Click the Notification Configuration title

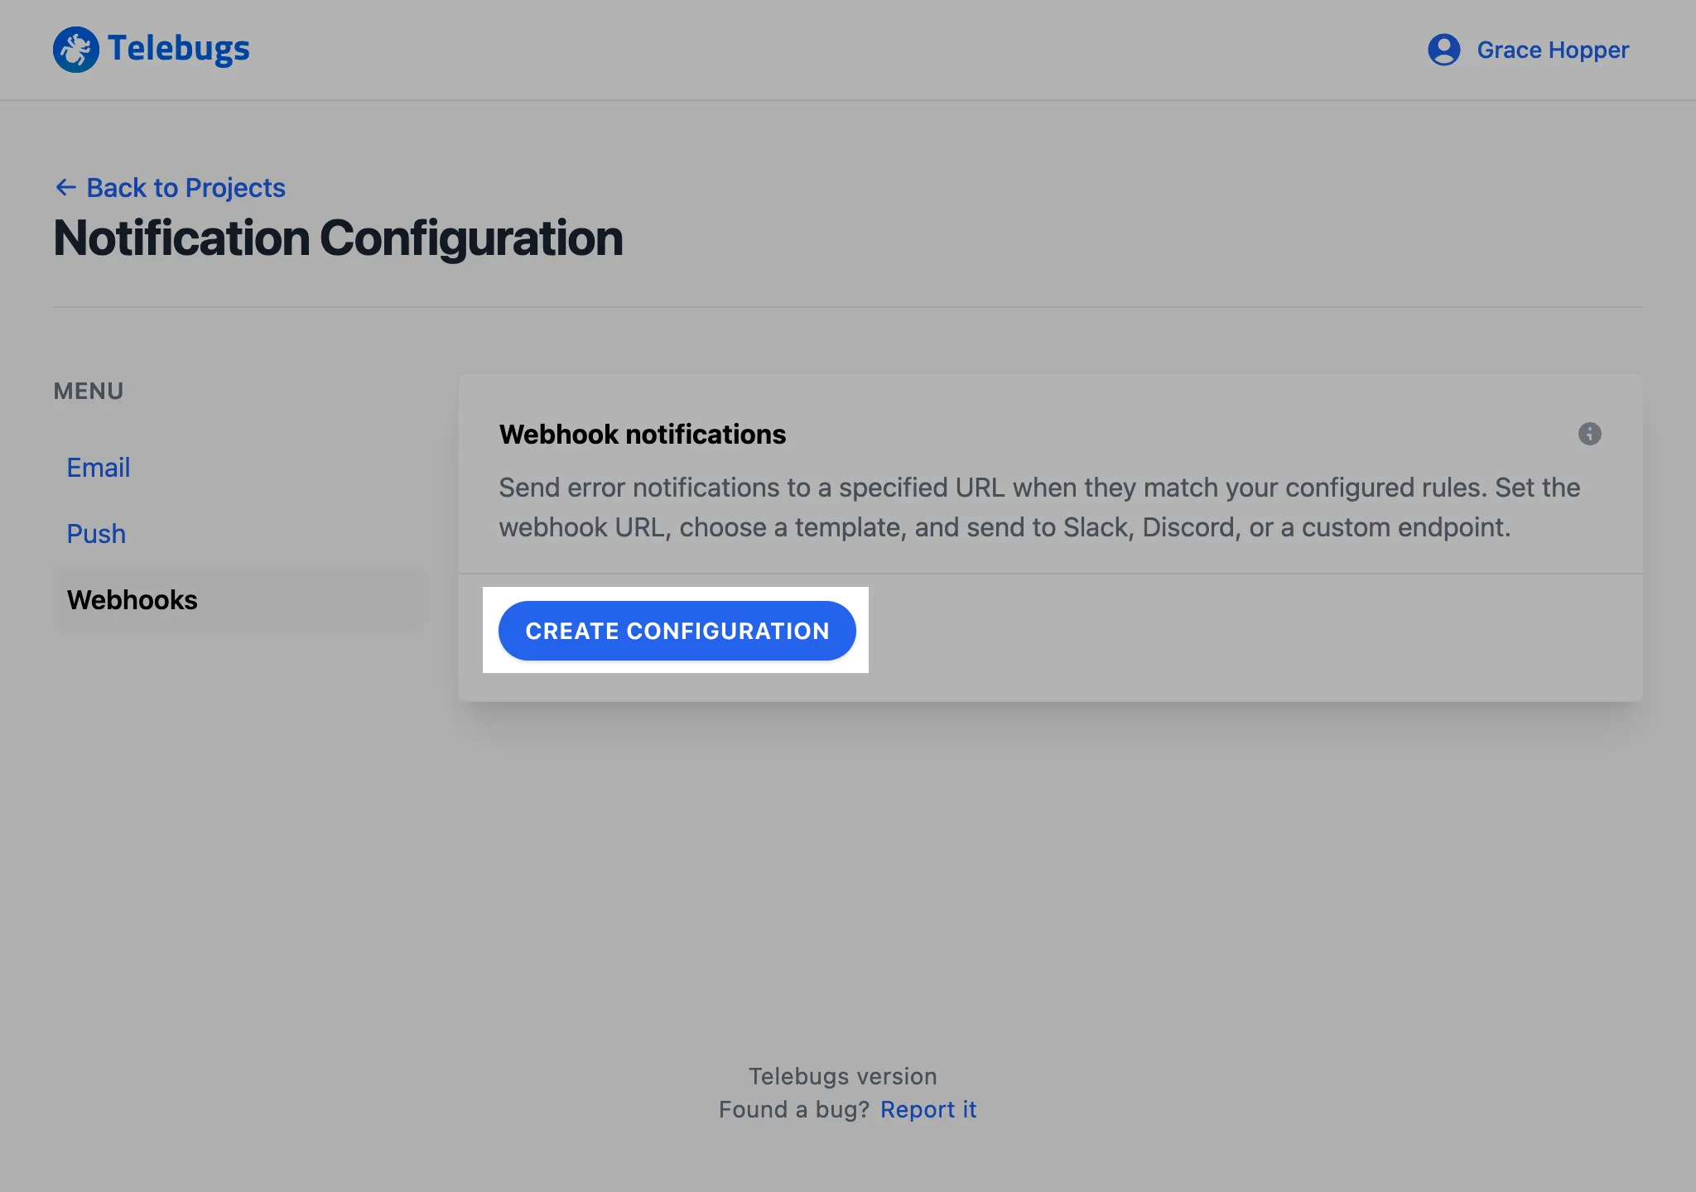pyautogui.click(x=338, y=238)
